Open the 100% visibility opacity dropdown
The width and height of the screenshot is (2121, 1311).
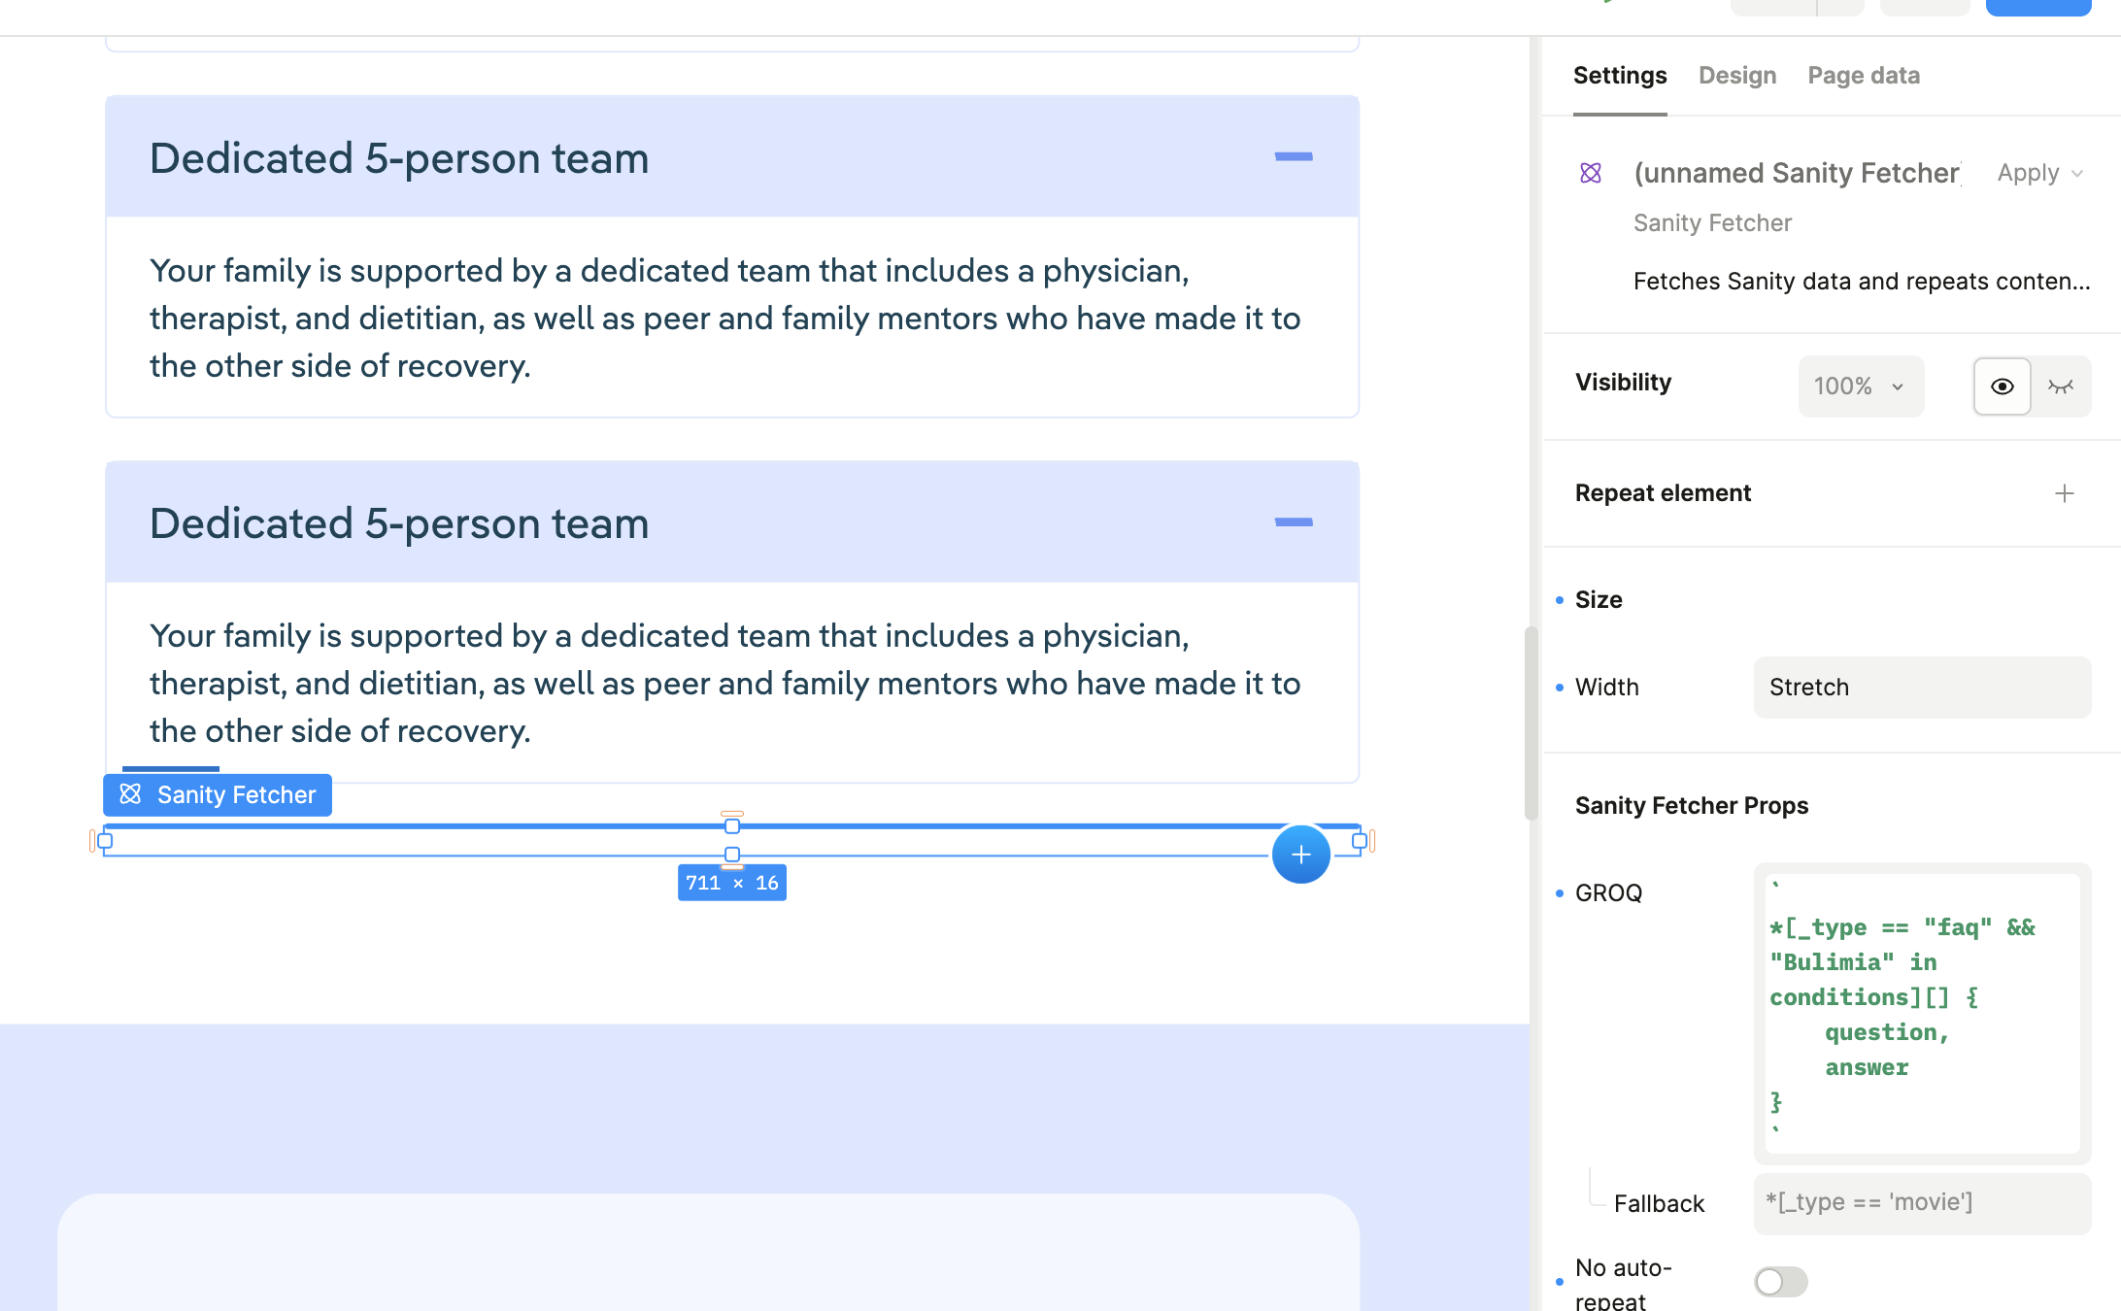pos(1860,387)
